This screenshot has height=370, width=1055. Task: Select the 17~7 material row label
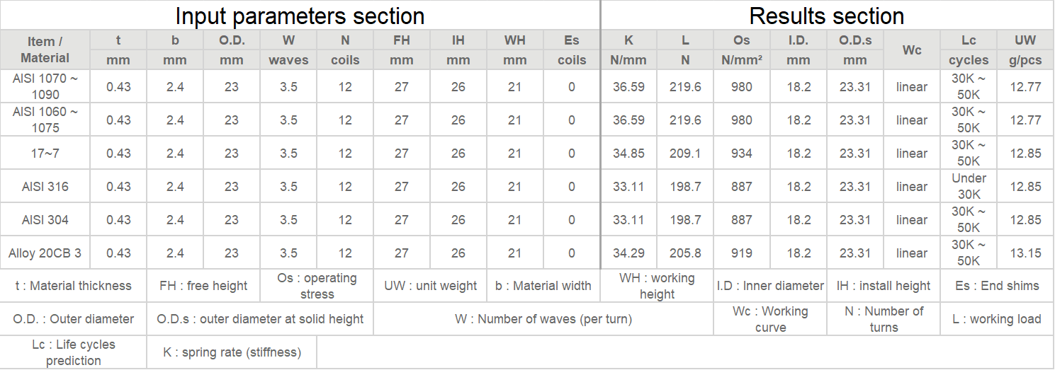[x=45, y=154]
